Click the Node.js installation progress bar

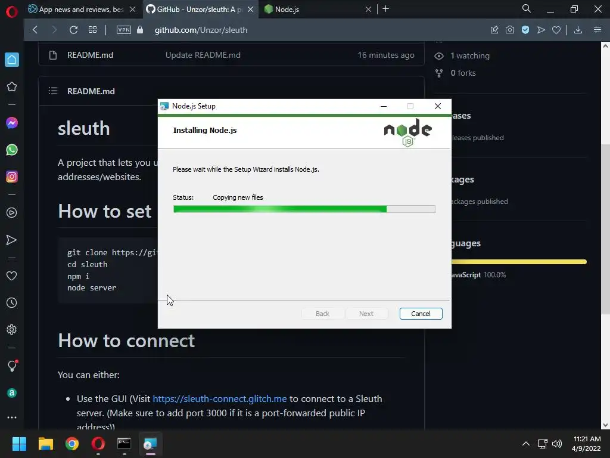(304, 209)
